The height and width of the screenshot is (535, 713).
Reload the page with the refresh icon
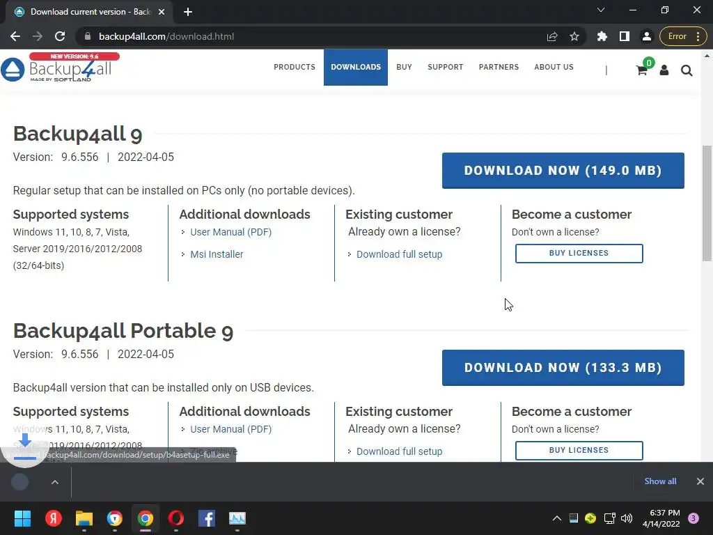click(60, 36)
